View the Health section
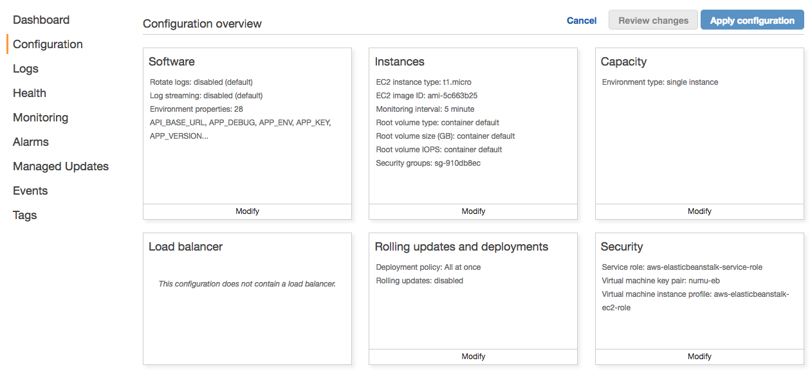Viewport: 810px width, 372px height. point(29,93)
